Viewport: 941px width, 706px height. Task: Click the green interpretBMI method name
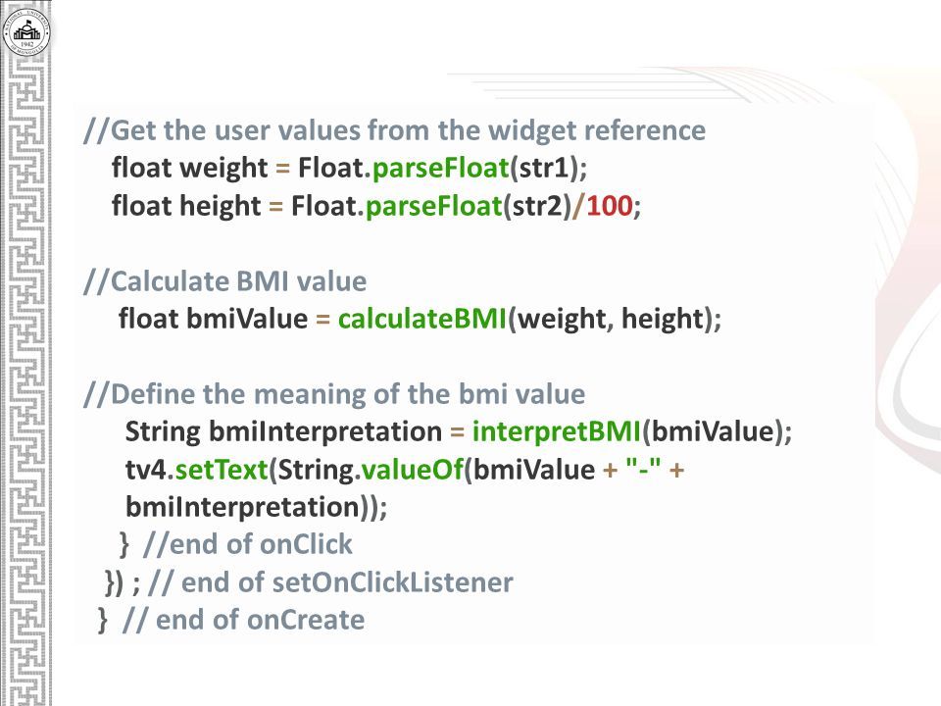(x=557, y=432)
